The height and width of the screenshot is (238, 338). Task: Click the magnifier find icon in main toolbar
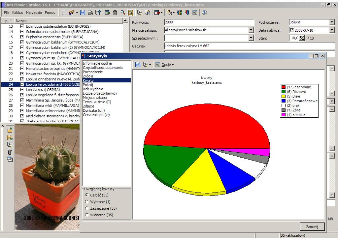click(x=122, y=13)
